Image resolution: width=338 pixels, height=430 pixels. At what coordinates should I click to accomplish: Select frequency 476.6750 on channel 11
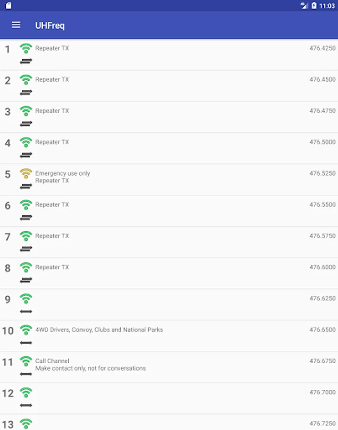(x=322, y=361)
